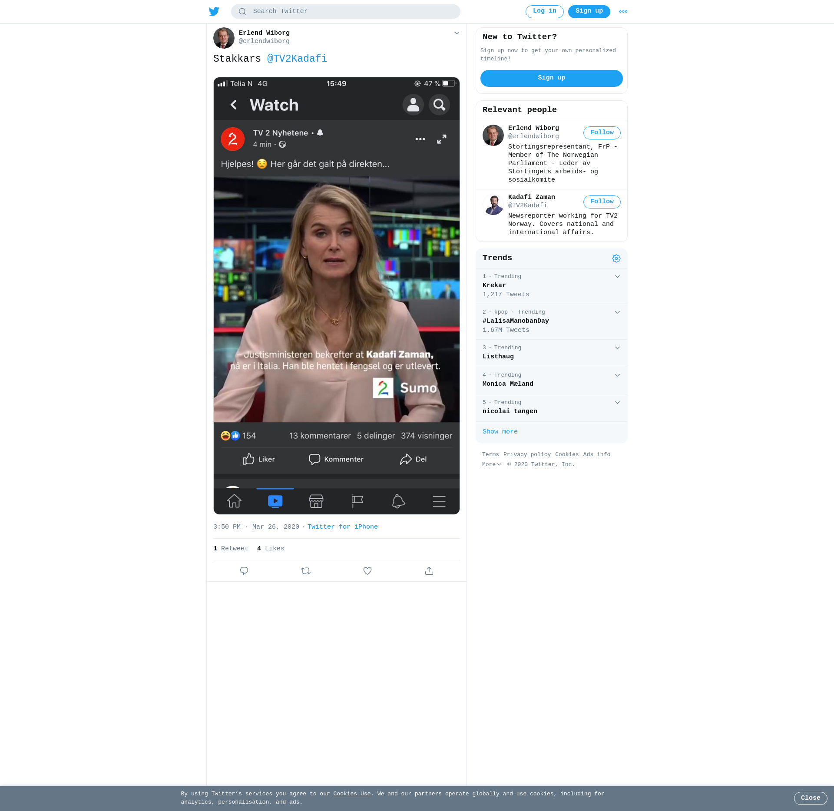Expand options for Listhaug trend
The width and height of the screenshot is (834, 811).
617,348
